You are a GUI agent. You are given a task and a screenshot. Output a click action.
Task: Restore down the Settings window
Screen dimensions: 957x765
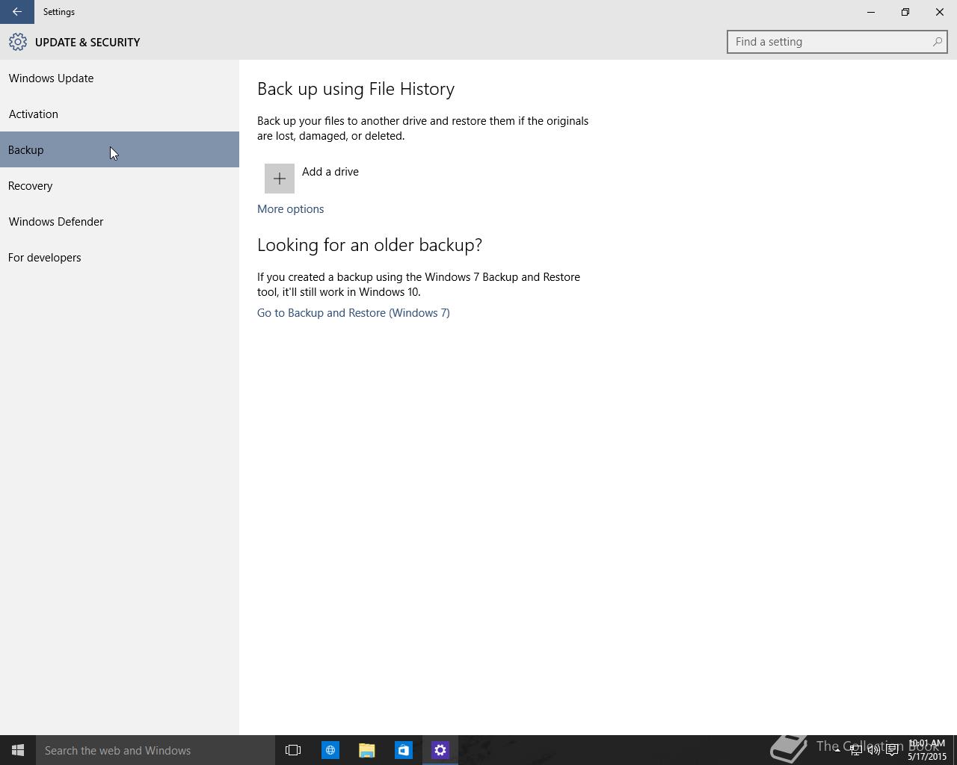point(905,12)
